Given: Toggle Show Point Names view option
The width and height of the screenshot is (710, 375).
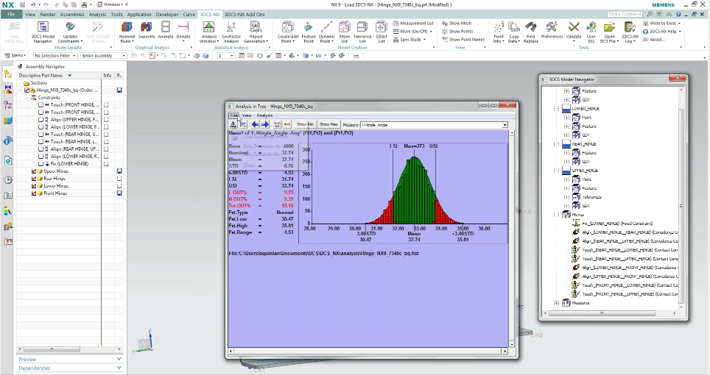Looking at the screenshot, I should coord(463,39).
